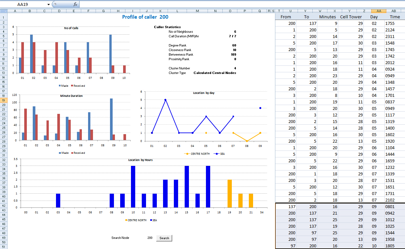Click the blue bar at hour 10 in Location by Hours
Image resolution: width=405 pixels, height=249 pixels.
pos(133,187)
